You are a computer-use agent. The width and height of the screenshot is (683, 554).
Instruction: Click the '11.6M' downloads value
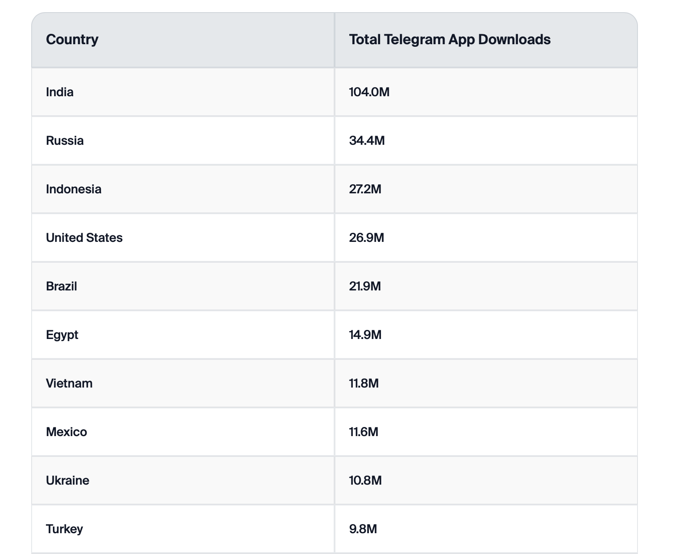click(x=364, y=432)
